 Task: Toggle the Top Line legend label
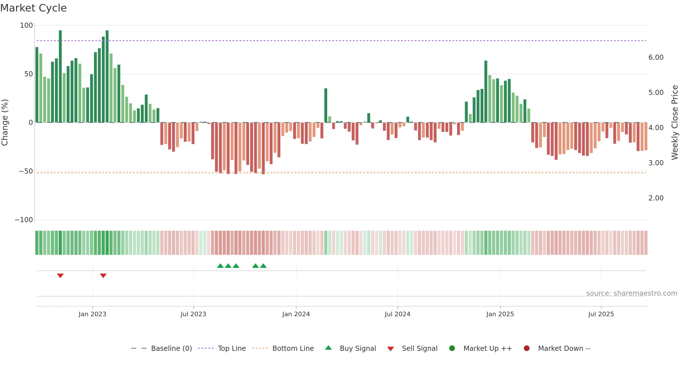click(x=232, y=348)
